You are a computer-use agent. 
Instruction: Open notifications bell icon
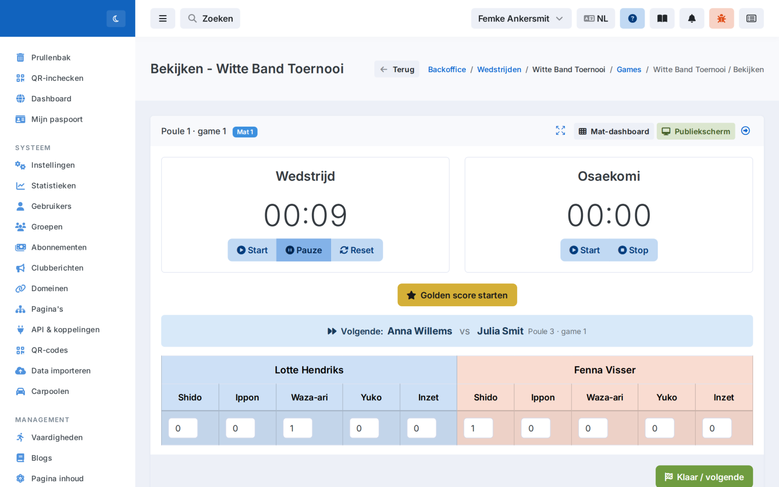coord(692,19)
